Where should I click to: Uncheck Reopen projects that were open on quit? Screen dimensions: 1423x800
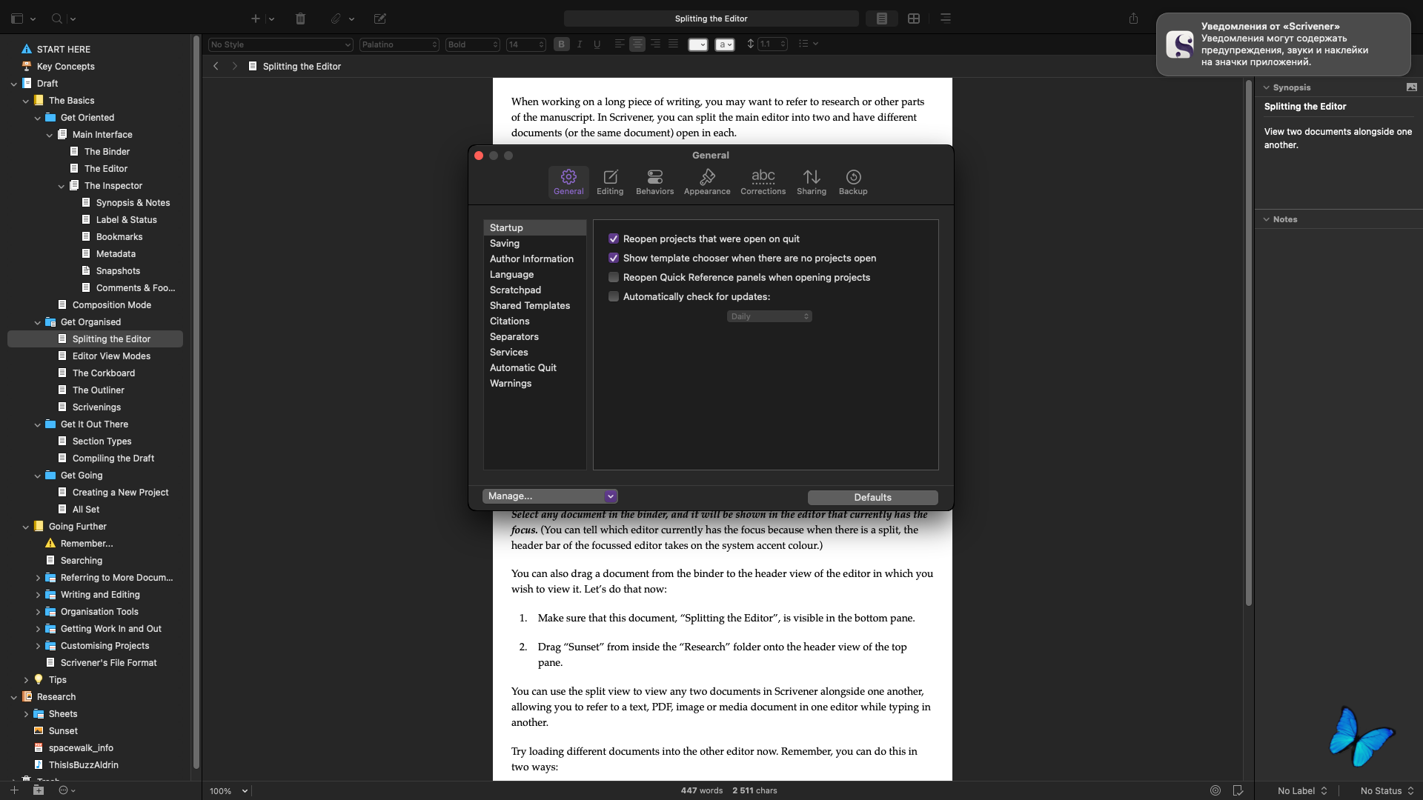(x=614, y=239)
